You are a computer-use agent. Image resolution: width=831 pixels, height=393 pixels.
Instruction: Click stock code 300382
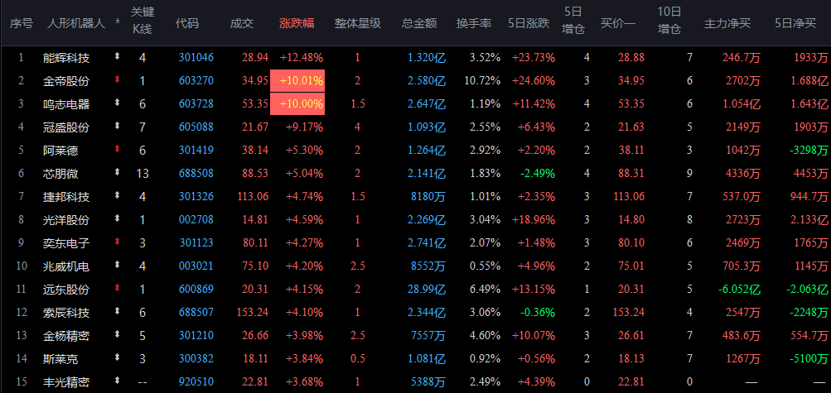point(196,360)
